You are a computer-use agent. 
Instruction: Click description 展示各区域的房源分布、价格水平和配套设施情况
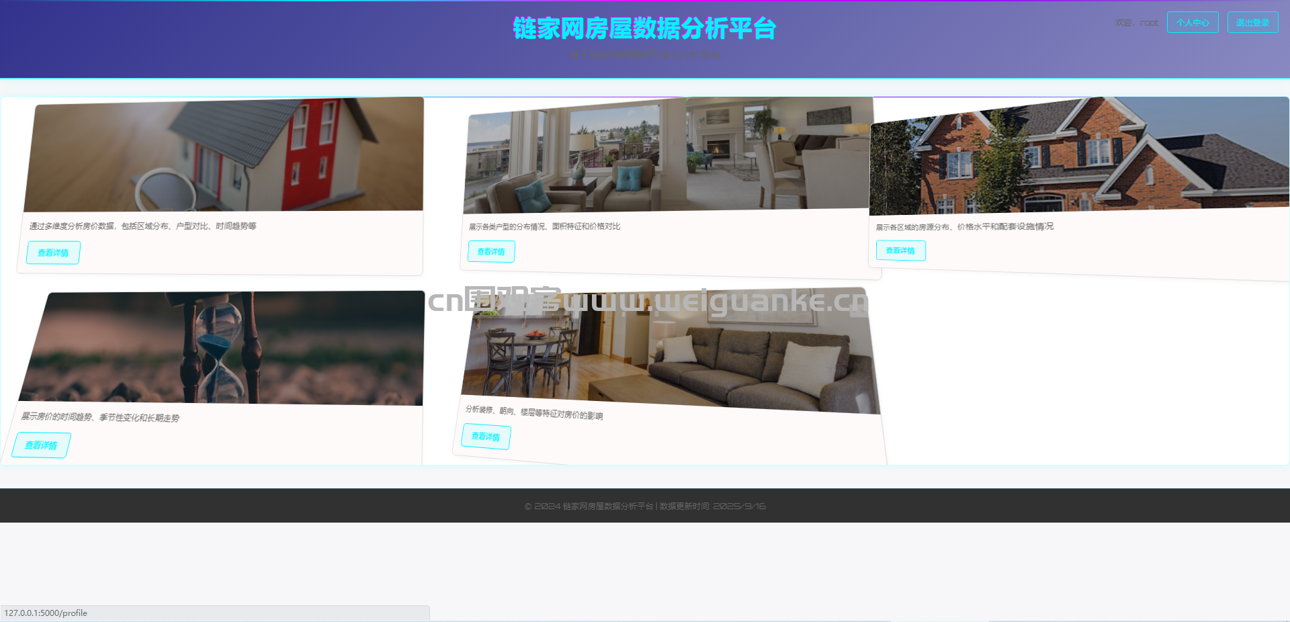click(964, 227)
